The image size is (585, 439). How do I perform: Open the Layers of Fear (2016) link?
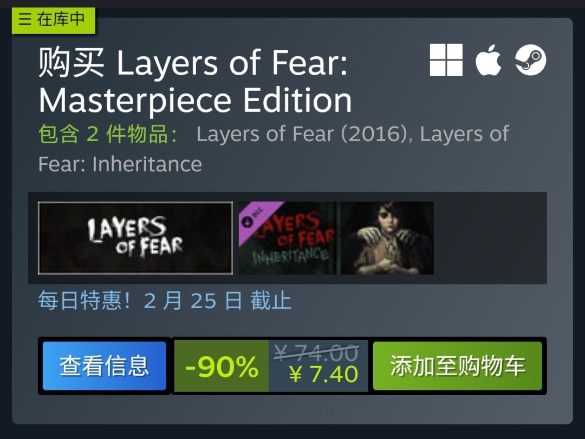click(302, 134)
